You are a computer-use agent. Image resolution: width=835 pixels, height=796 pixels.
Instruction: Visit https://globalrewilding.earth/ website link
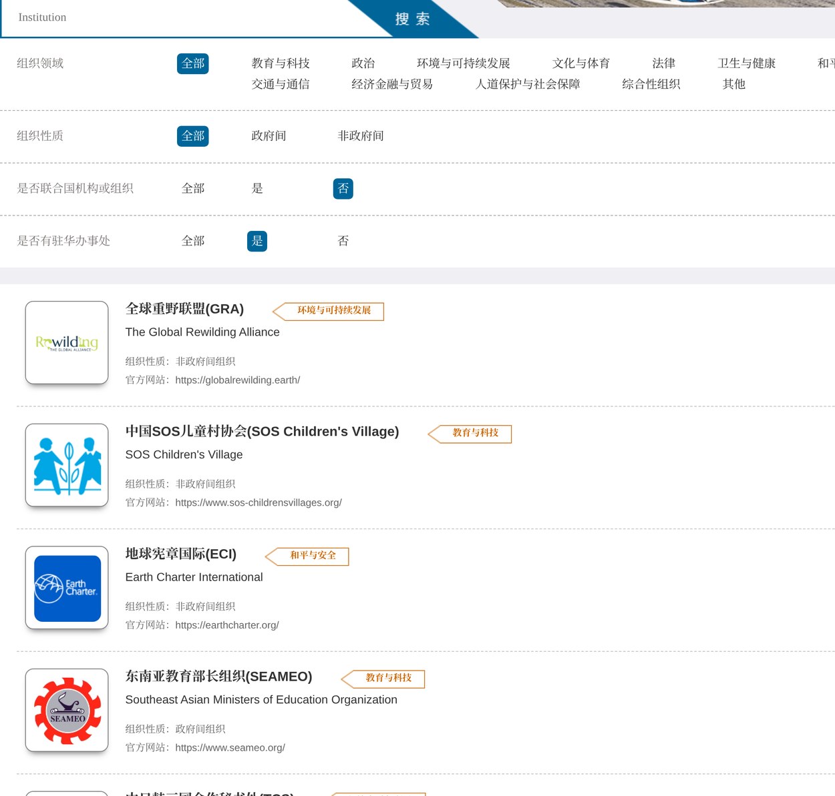pyautogui.click(x=237, y=380)
